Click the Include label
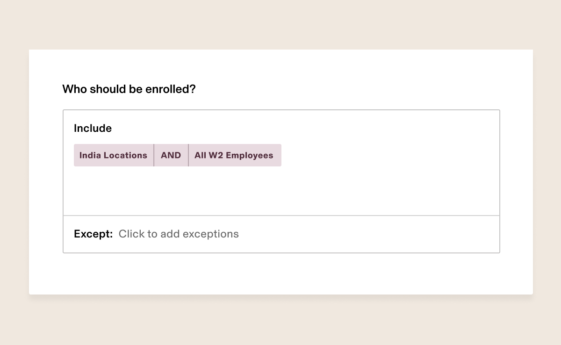561x345 pixels. tap(93, 128)
